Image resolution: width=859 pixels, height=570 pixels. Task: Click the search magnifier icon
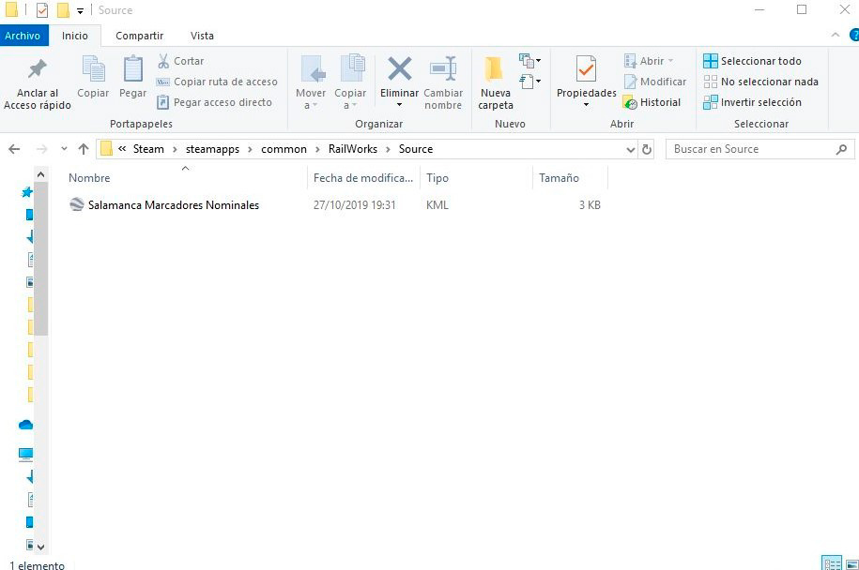tap(841, 149)
